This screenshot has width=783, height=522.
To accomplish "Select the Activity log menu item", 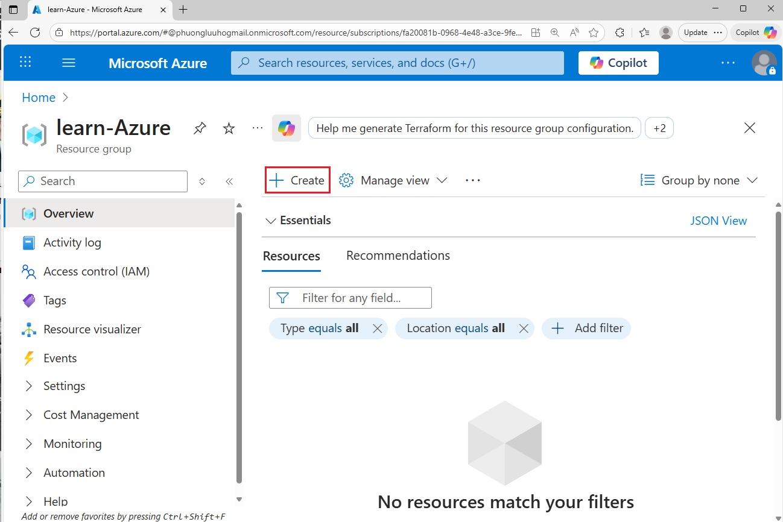I will [x=72, y=242].
